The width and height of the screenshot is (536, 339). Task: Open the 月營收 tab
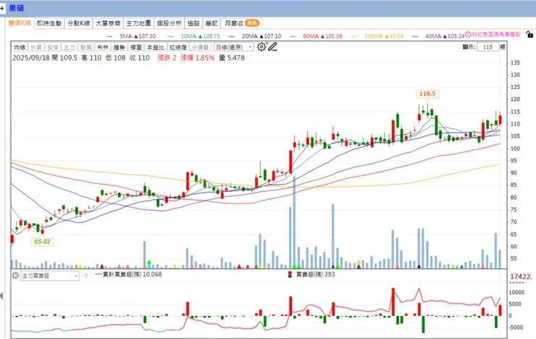click(x=242, y=23)
